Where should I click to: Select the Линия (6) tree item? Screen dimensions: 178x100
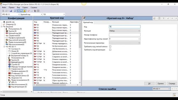pyautogui.click(x=15, y=51)
